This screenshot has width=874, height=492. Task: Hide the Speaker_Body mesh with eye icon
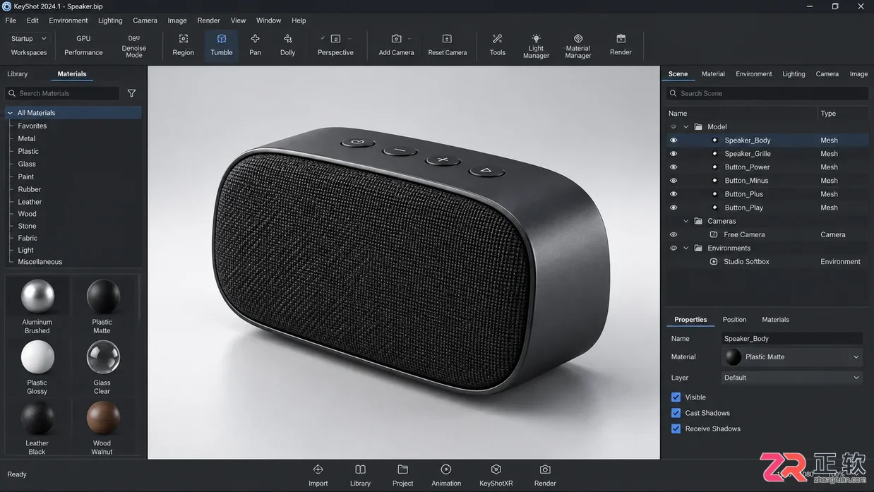click(674, 140)
